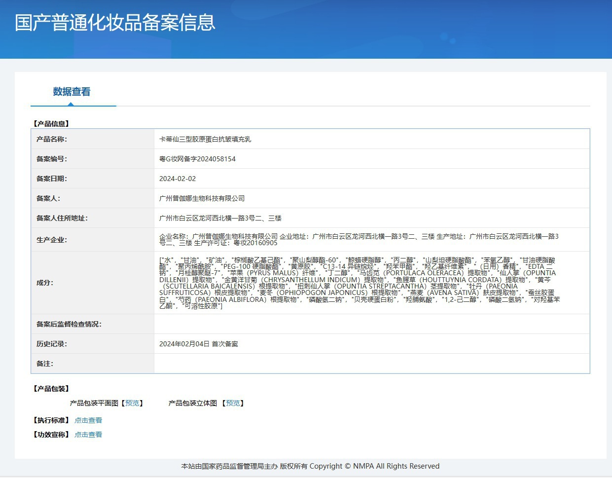
Task: Open 预览 link for 产品包装平面图
Action: click(x=132, y=403)
